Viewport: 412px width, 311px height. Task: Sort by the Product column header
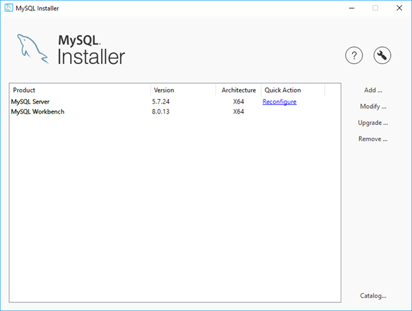click(80, 90)
